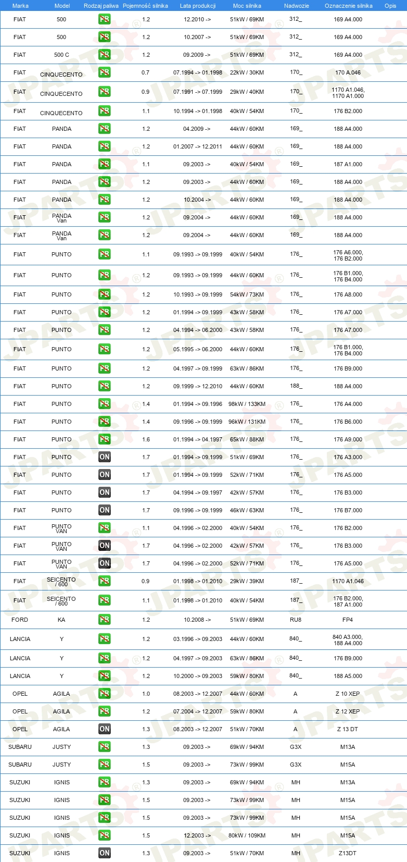Click the 54kW / 73KM power cell
Image resolution: width=407 pixels, height=862 pixels.
coord(247,294)
